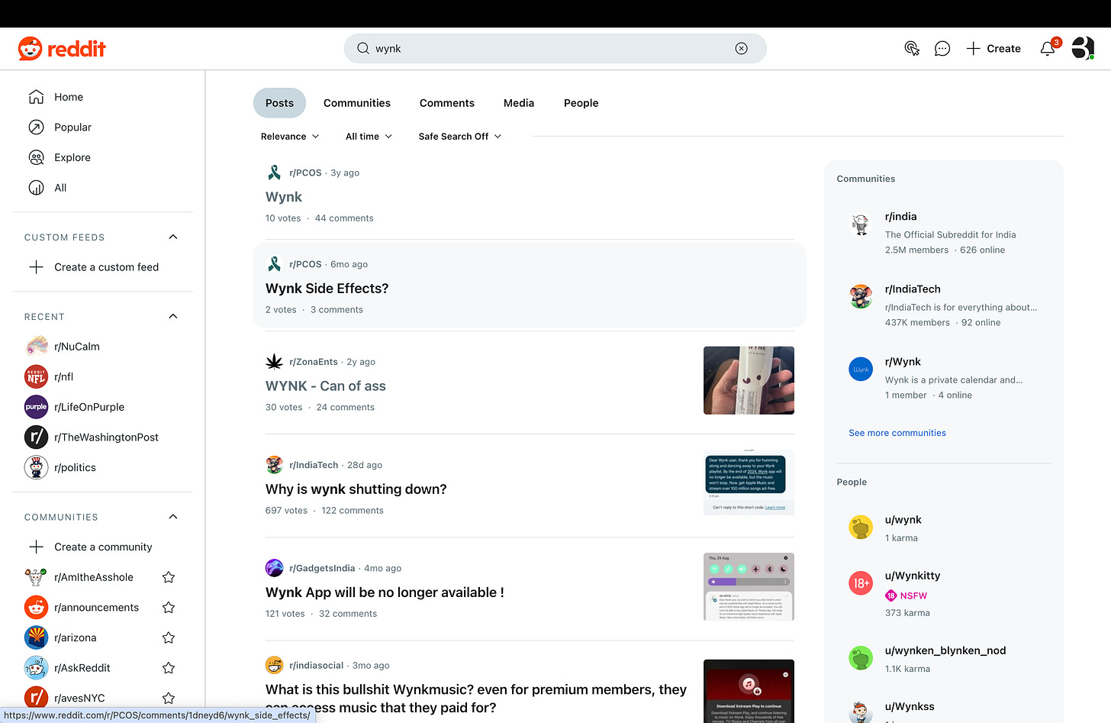Collapse the Communities section in sidebar

(x=173, y=517)
